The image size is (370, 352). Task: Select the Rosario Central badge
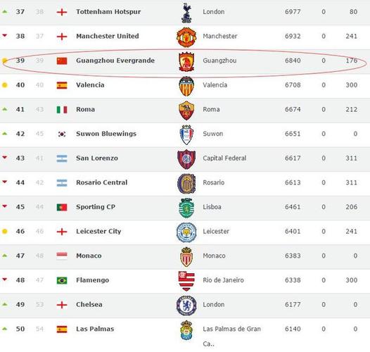186,184
